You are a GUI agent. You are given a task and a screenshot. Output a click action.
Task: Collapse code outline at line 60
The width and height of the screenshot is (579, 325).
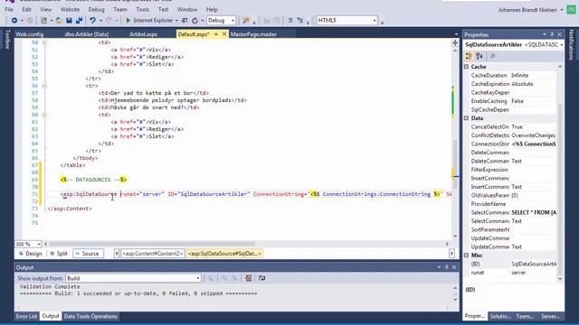pos(44,115)
